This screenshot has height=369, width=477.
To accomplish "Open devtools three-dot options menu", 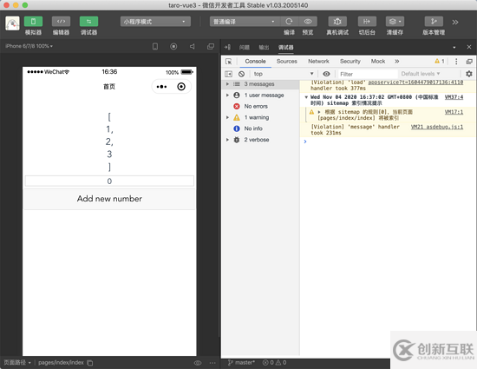I will pos(456,62).
